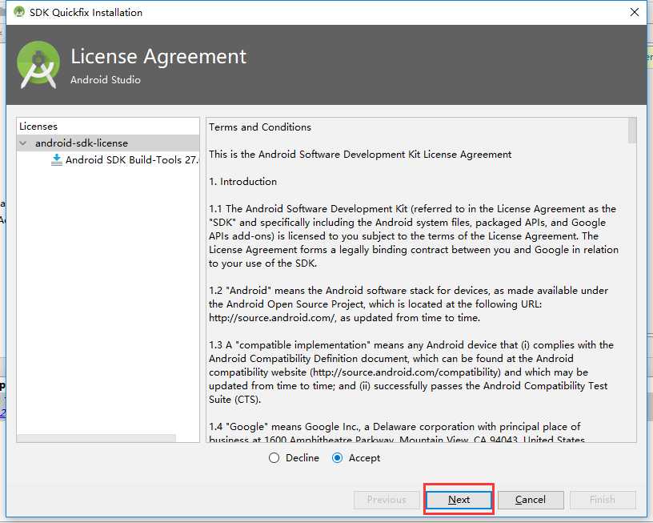This screenshot has height=523, width=653.
Task: Click the 'Suite (CTS).' text line
Action: click(235, 400)
